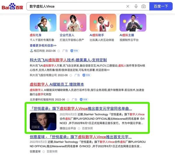Viewport: 175px width, 156px height.
Task: Click the VINCE album cover thumbnail
Action: point(43,122)
